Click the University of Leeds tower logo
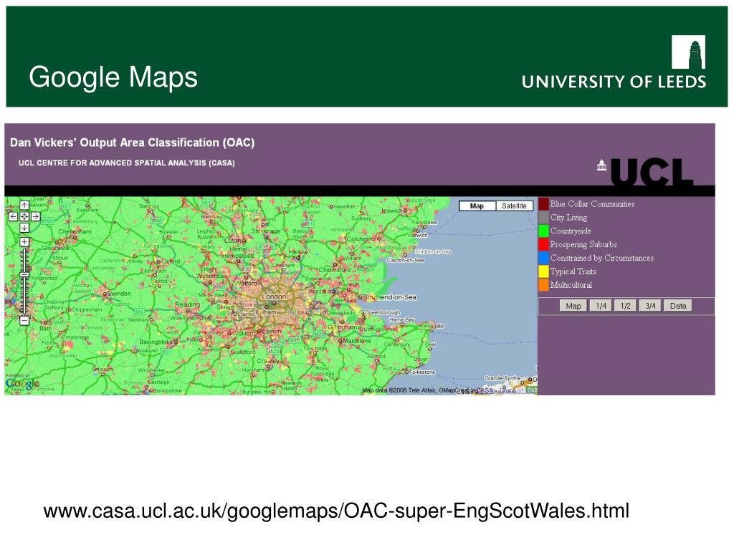The width and height of the screenshot is (734, 550). [689, 52]
